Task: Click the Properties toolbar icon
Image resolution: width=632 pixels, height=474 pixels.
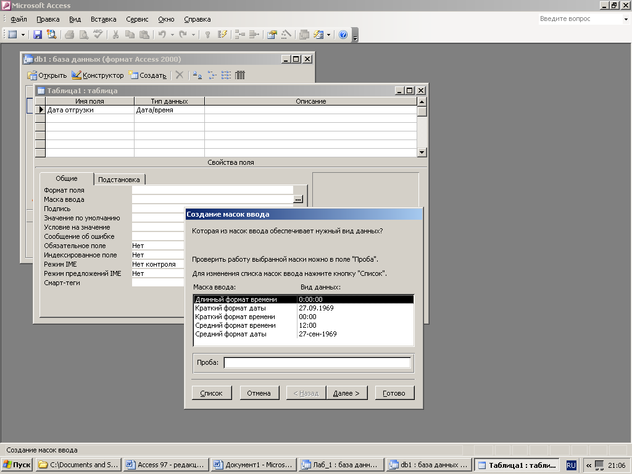Action: pyautogui.click(x=272, y=35)
